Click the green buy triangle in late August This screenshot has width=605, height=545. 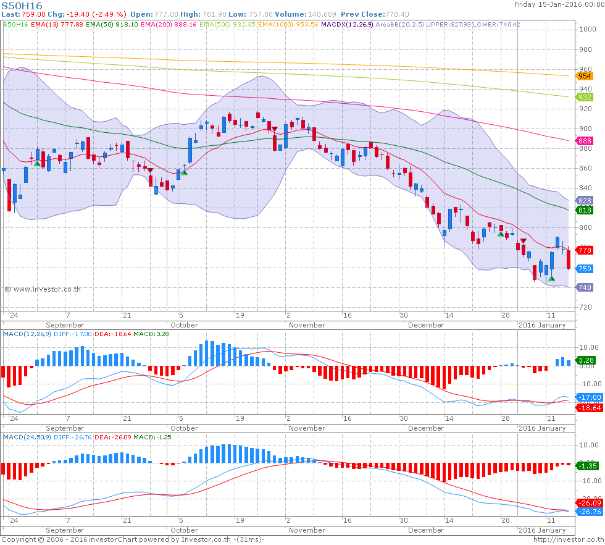tap(37, 164)
